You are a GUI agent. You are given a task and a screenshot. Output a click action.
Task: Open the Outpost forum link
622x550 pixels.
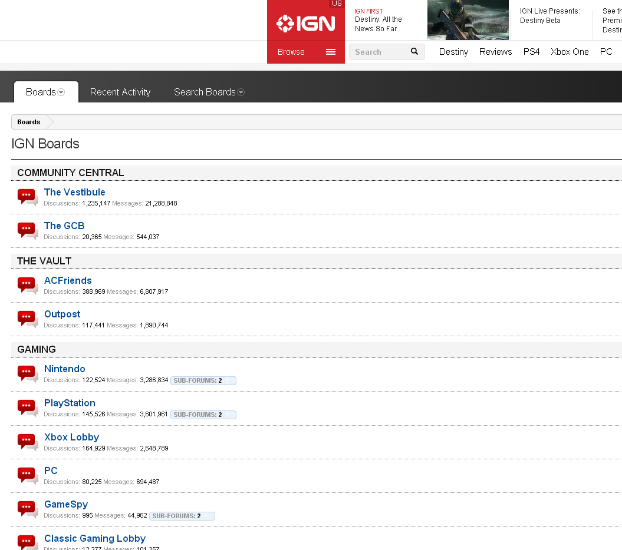[62, 314]
